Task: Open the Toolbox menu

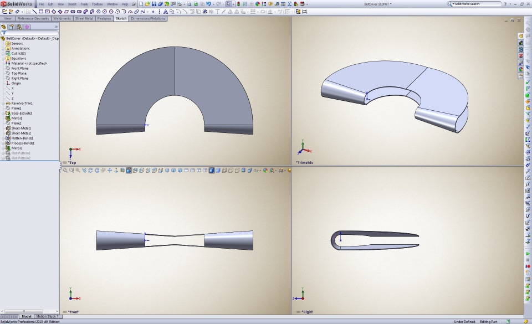Action: [x=98, y=4]
